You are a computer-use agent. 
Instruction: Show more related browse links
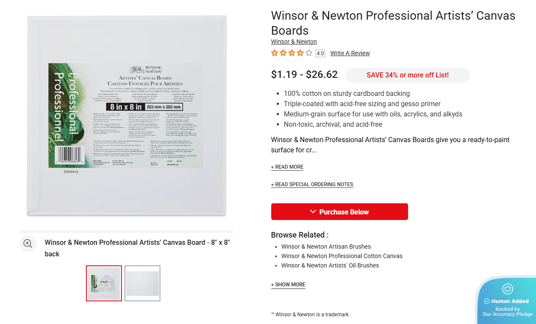tap(288, 285)
